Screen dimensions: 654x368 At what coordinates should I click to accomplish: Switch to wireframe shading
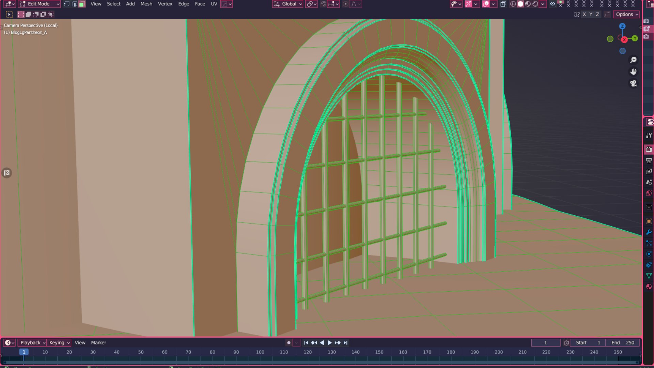513,4
